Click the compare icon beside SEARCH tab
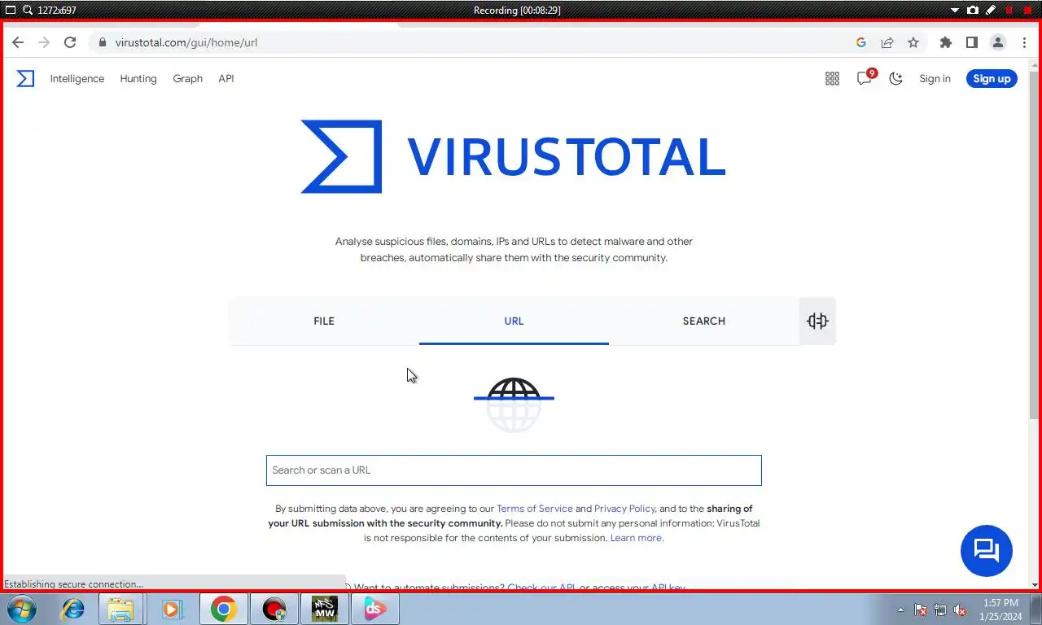Image resolution: width=1042 pixels, height=625 pixels. tap(817, 321)
